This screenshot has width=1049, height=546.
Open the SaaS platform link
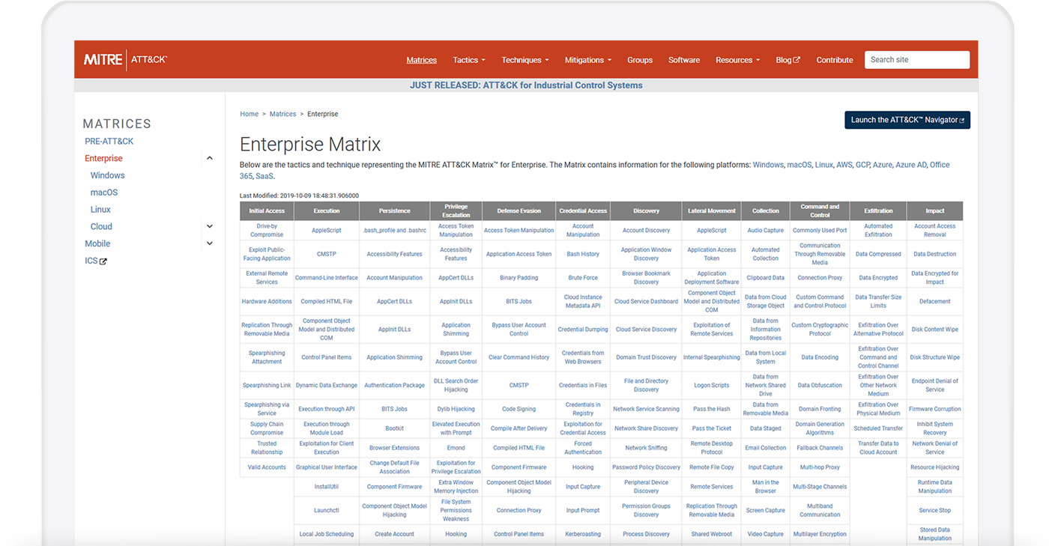click(264, 176)
